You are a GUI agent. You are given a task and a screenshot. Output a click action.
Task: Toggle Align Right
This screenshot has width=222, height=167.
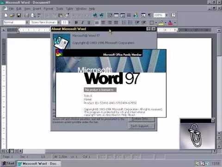click(x=110, y=23)
